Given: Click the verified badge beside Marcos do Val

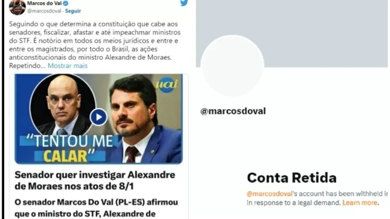Looking at the screenshot, I should click(x=66, y=4).
